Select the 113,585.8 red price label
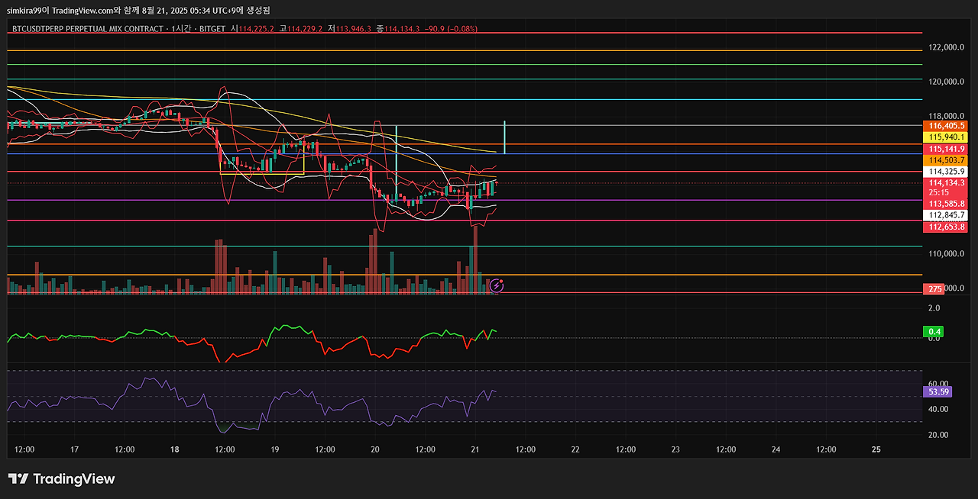This screenshot has width=978, height=499. point(947,204)
